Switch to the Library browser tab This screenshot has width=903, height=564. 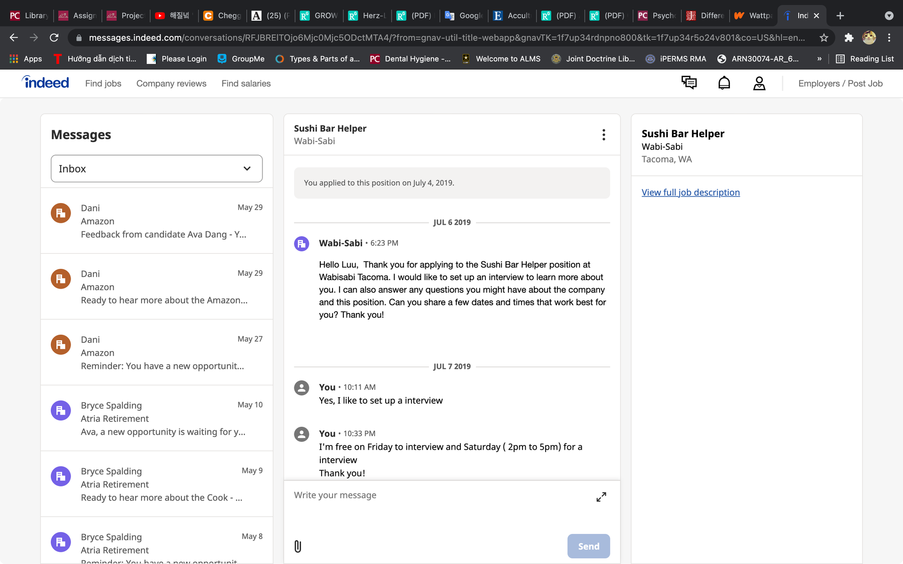tap(29, 16)
